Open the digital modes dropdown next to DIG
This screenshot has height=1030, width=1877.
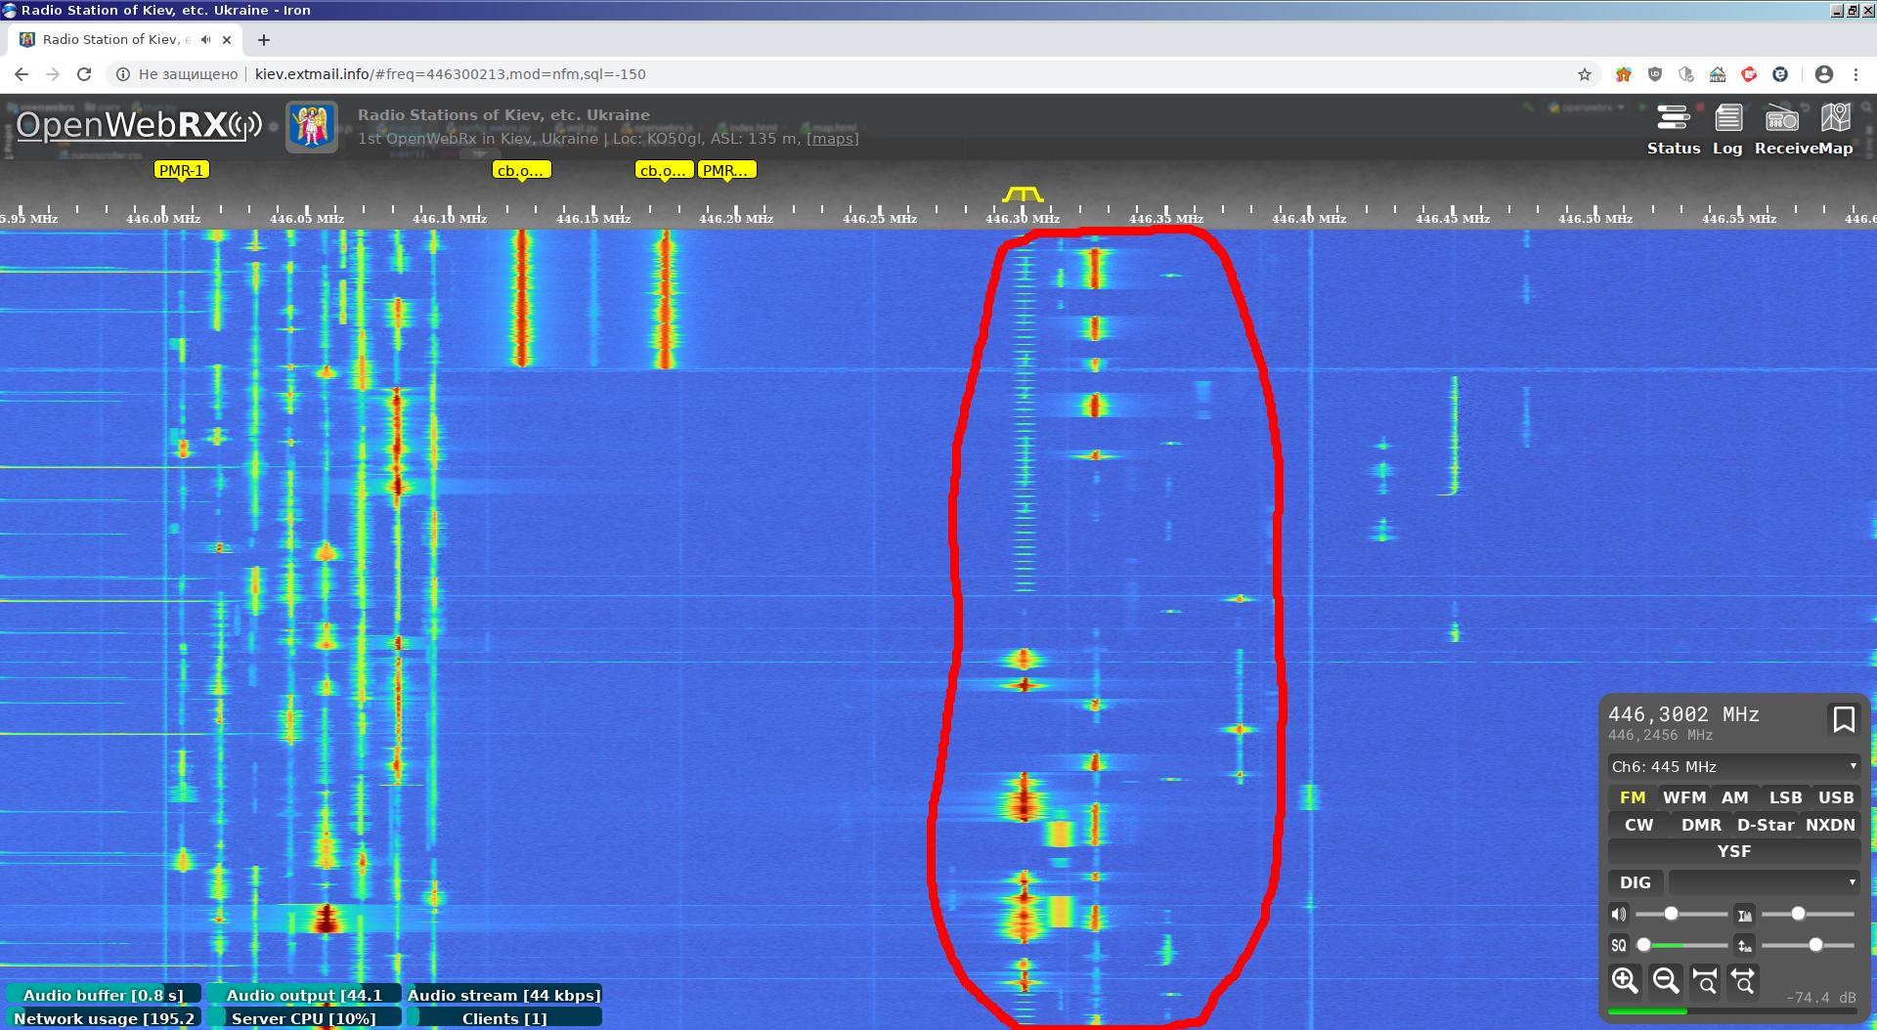(x=1764, y=882)
